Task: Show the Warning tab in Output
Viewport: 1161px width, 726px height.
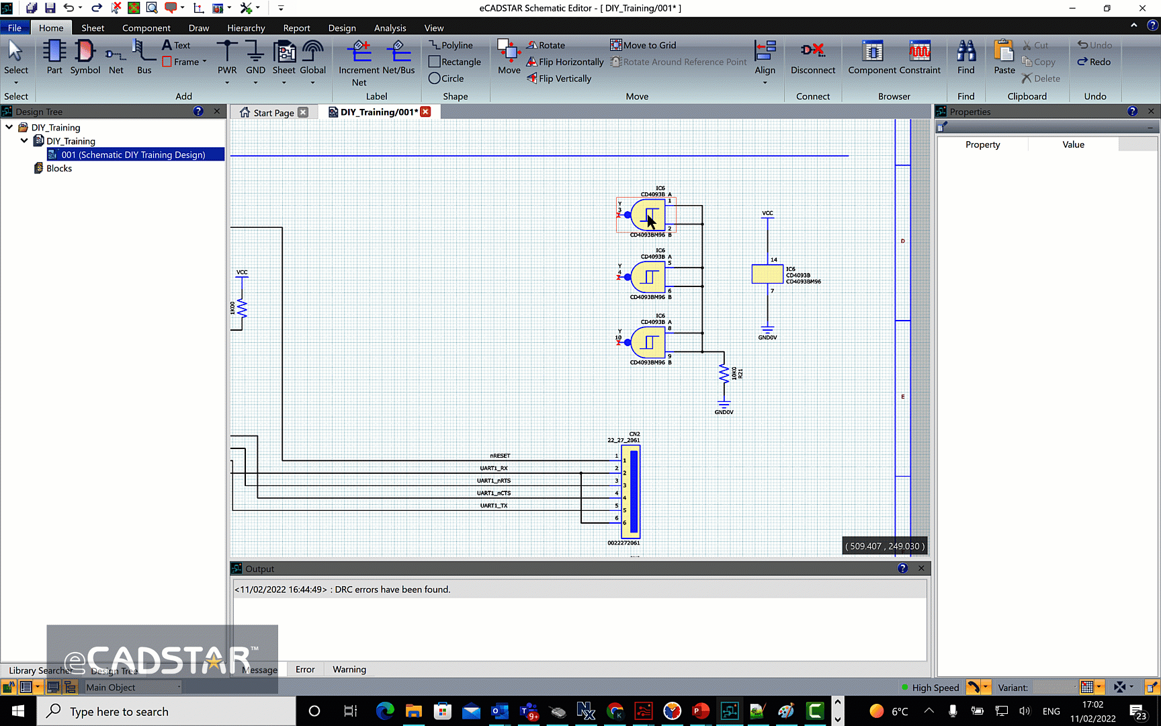Action: (x=349, y=670)
